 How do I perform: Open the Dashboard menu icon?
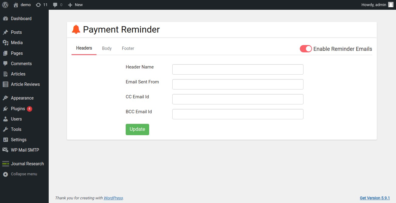click(x=5, y=19)
